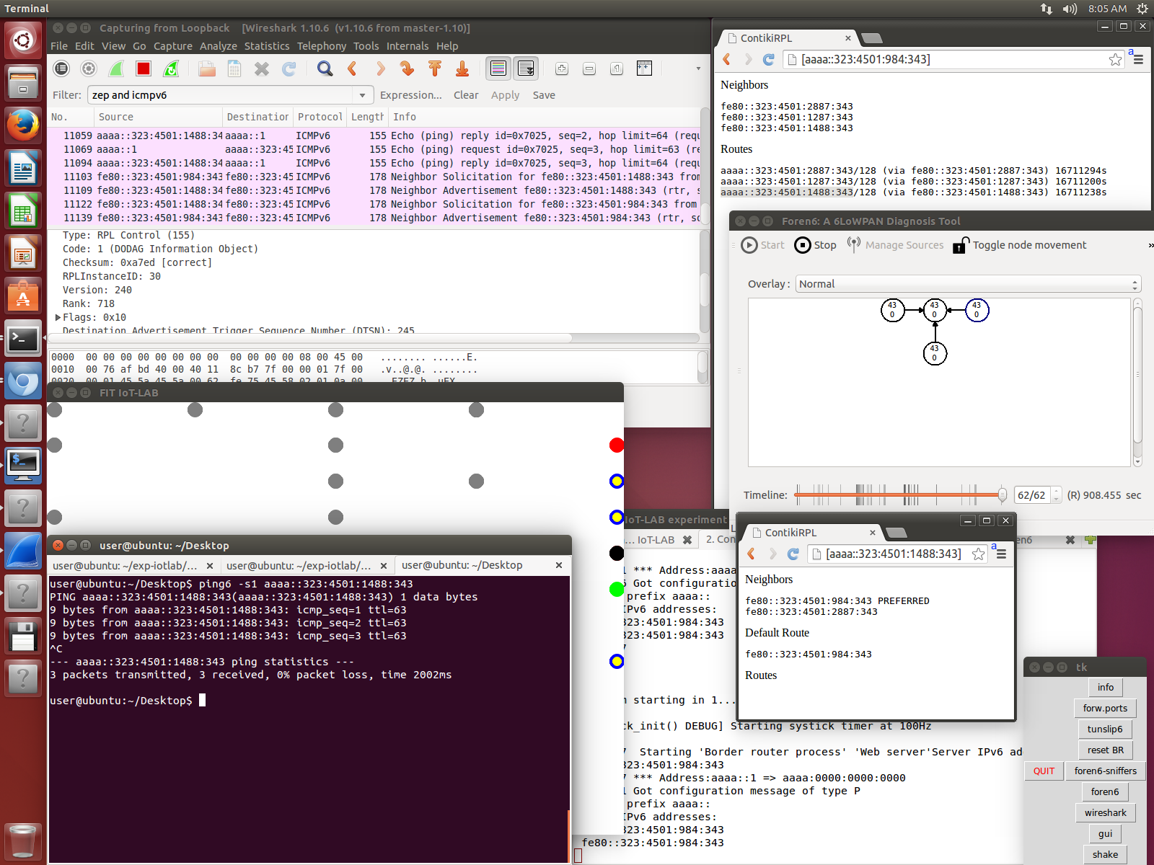The image size is (1154, 865).
Task: Open the Analyze menu in Wireshark
Action: coord(219,46)
